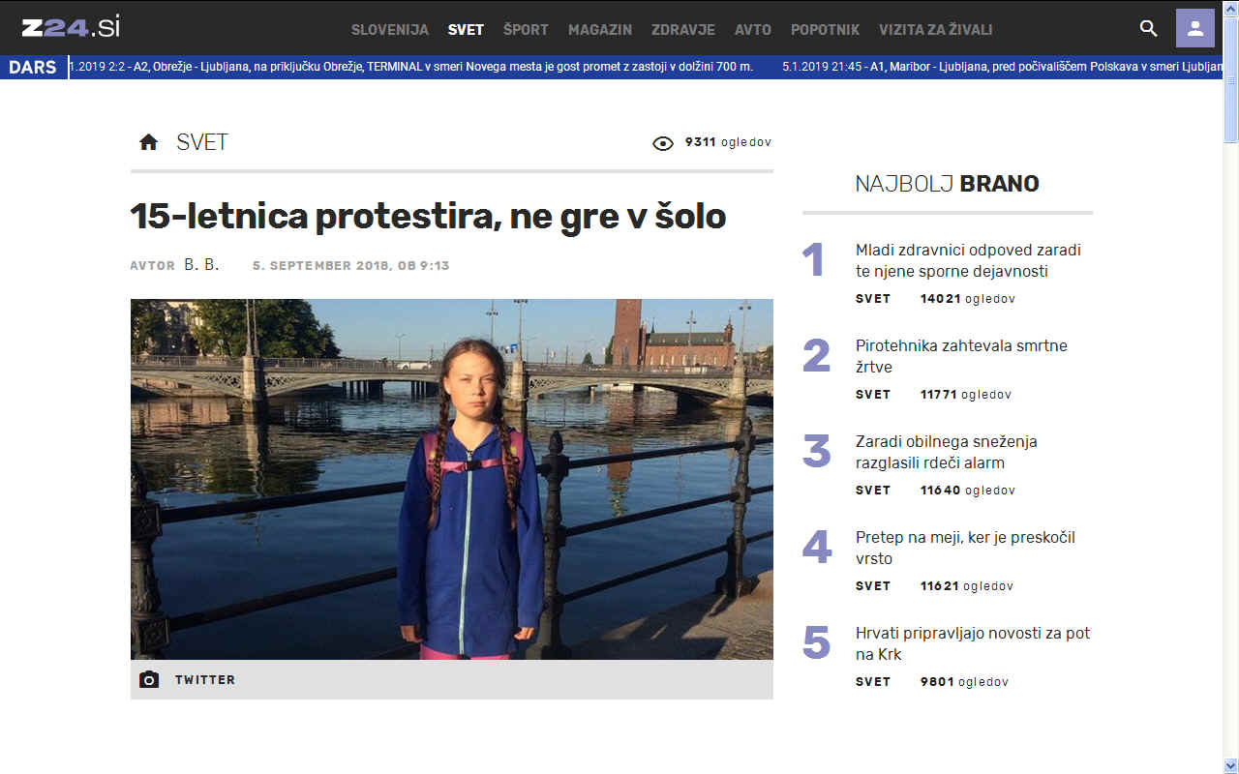Click the scrollbar up arrow
The height and width of the screenshot is (774, 1239).
pyautogui.click(x=1231, y=8)
